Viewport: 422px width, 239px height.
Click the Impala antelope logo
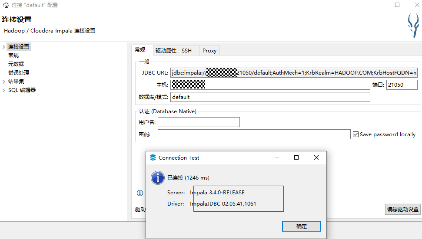(413, 26)
